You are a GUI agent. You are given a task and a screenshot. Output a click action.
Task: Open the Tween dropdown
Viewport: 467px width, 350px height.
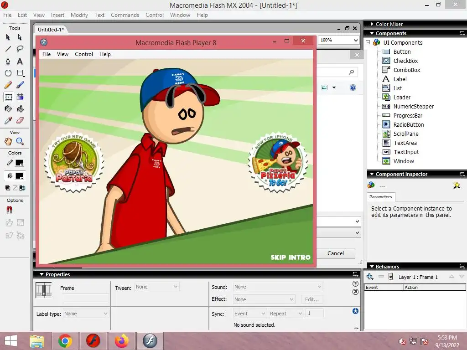point(157,287)
